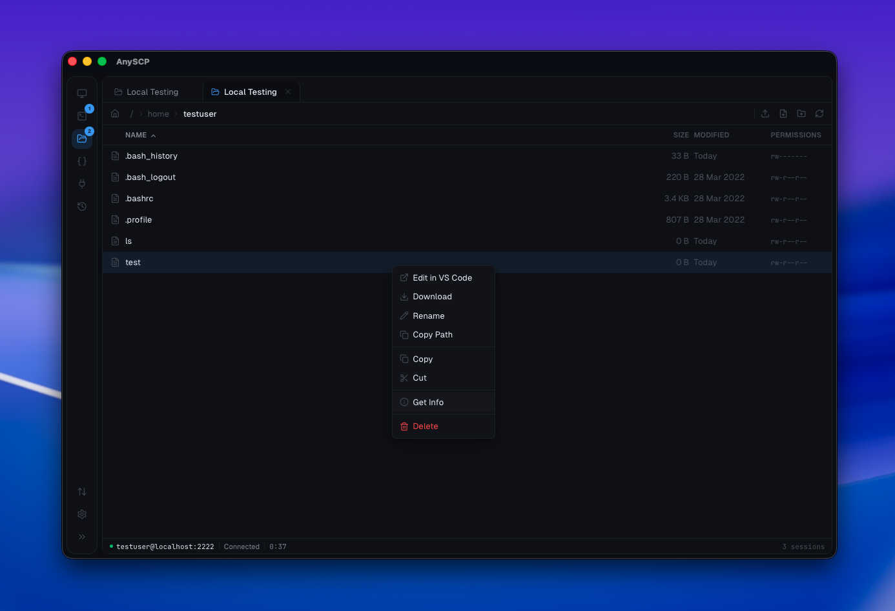This screenshot has height=611, width=895.
Task: Select the .bashrc file row
Action: (x=467, y=199)
